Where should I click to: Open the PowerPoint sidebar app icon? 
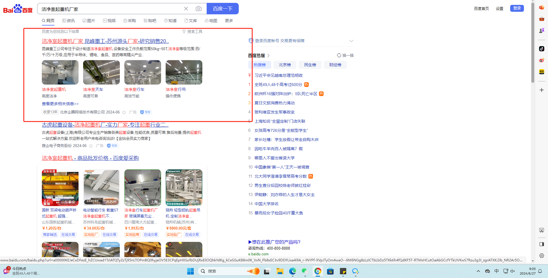541,8
